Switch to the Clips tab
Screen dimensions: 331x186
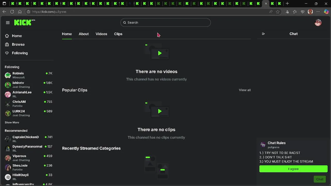coord(118,34)
